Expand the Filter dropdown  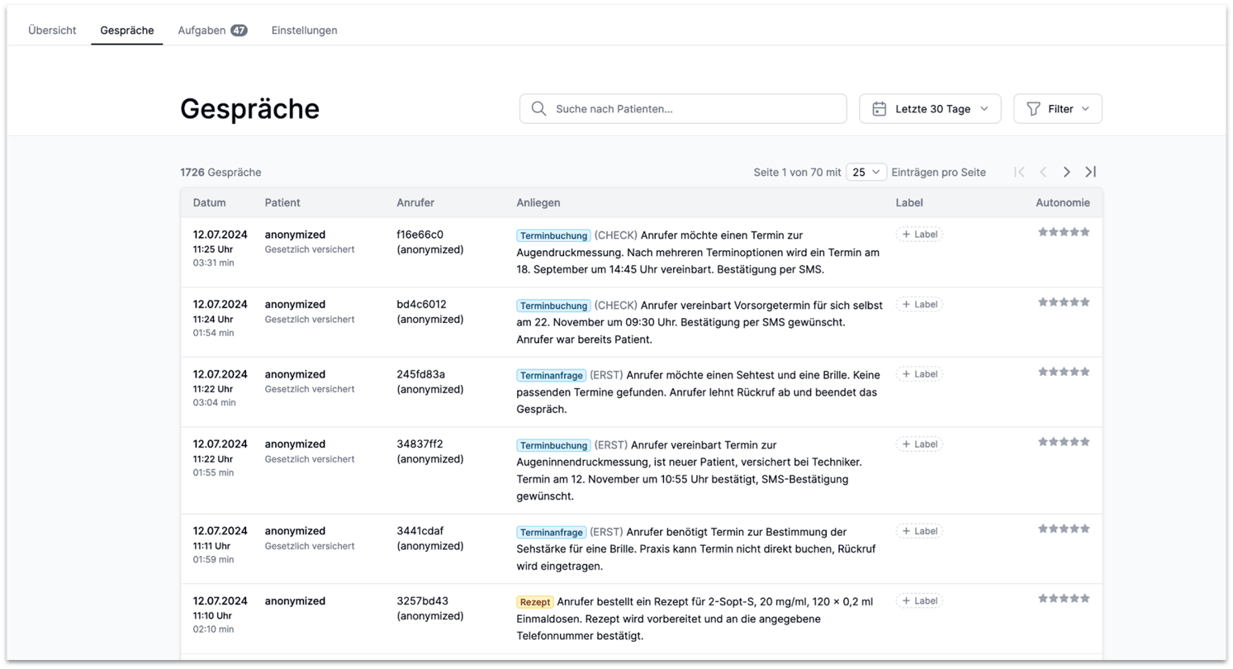click(1058, 109)
